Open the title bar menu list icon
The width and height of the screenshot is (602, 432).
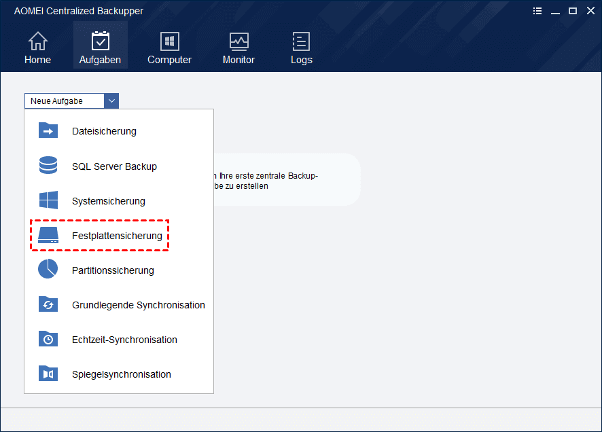[x=537, y=11]
